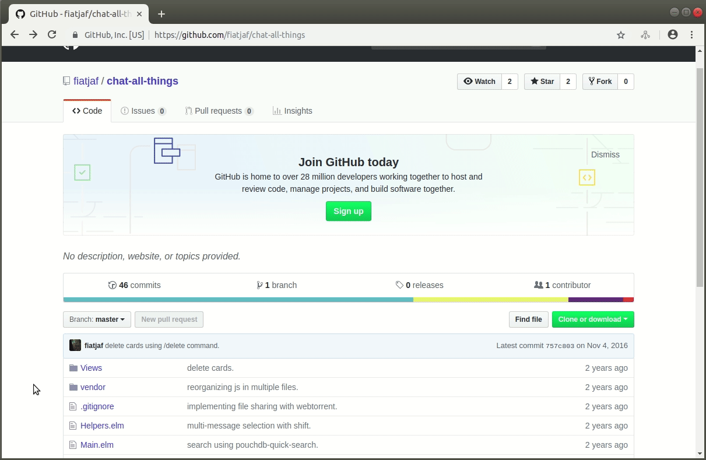The image size is (706, 460).
Task: Open the latest commit hash 757c803
Action: pyautogui.click(x=560, y=346)
